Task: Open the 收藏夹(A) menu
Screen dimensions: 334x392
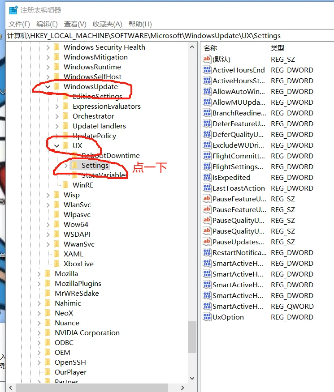Action: [x=108, y=24]
